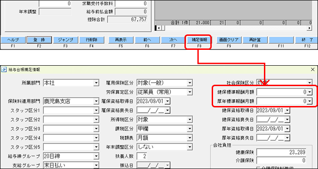The image size is (318, 169).
Task: Click the blank F11 button
Action: click(281, 40)
